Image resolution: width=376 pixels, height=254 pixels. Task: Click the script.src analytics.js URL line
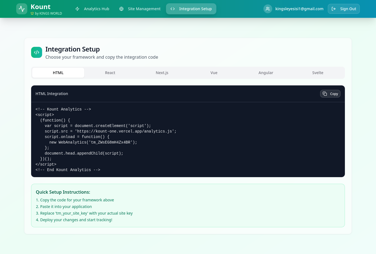tap(111, 131)
